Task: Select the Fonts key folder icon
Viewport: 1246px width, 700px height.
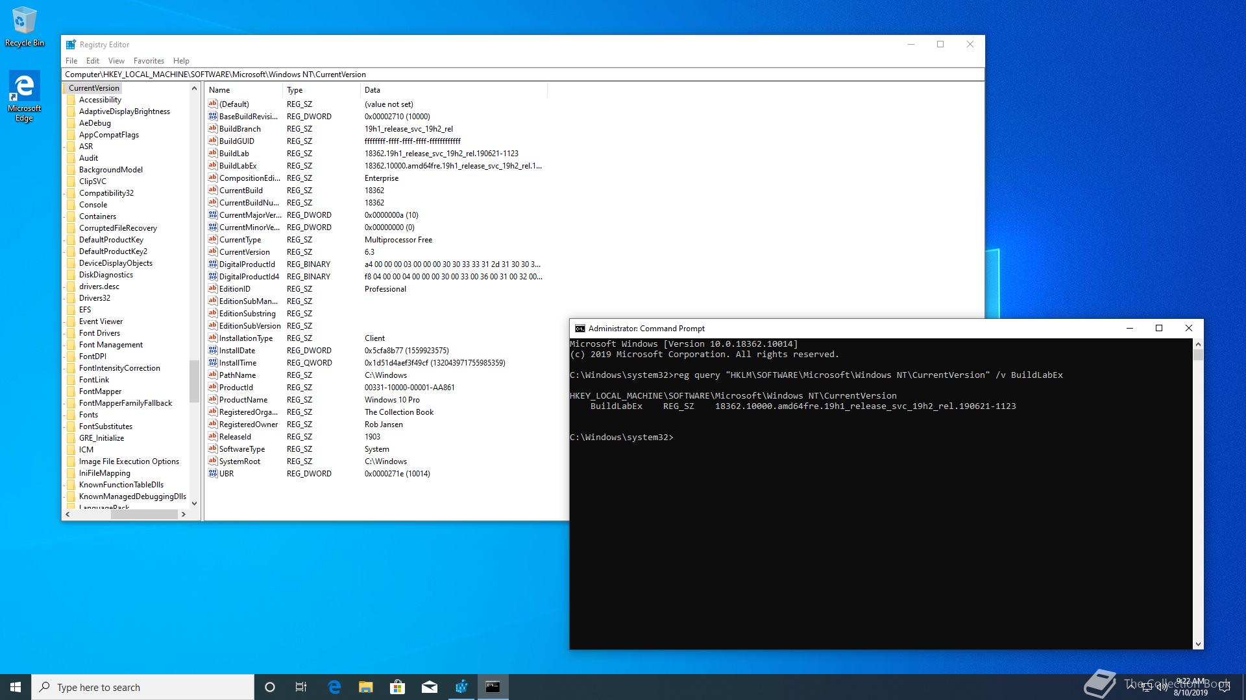Action: (x=71, y=415)
